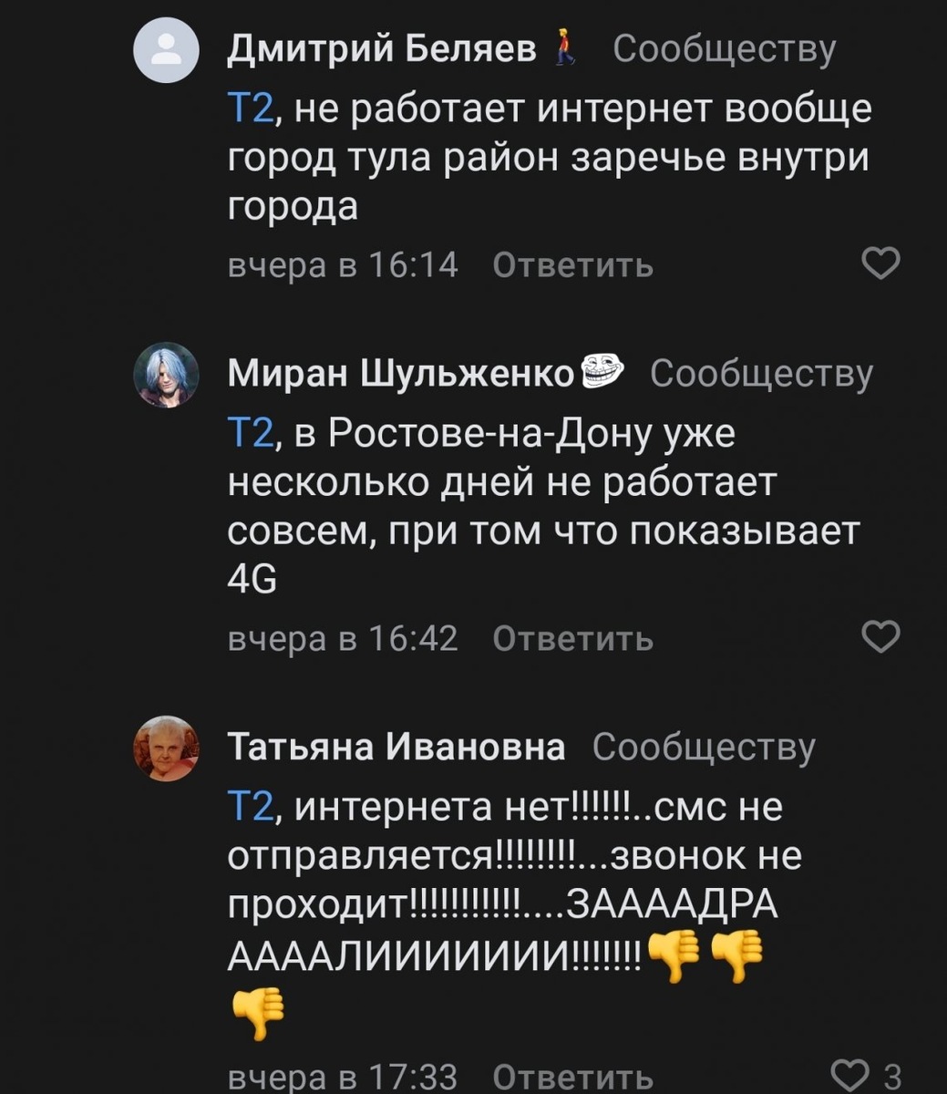The height and width of the screenshot is (1094, 947).
Task: Like Татьяна Ивановна's comment with the heart icon
Action: (849, 1074)
